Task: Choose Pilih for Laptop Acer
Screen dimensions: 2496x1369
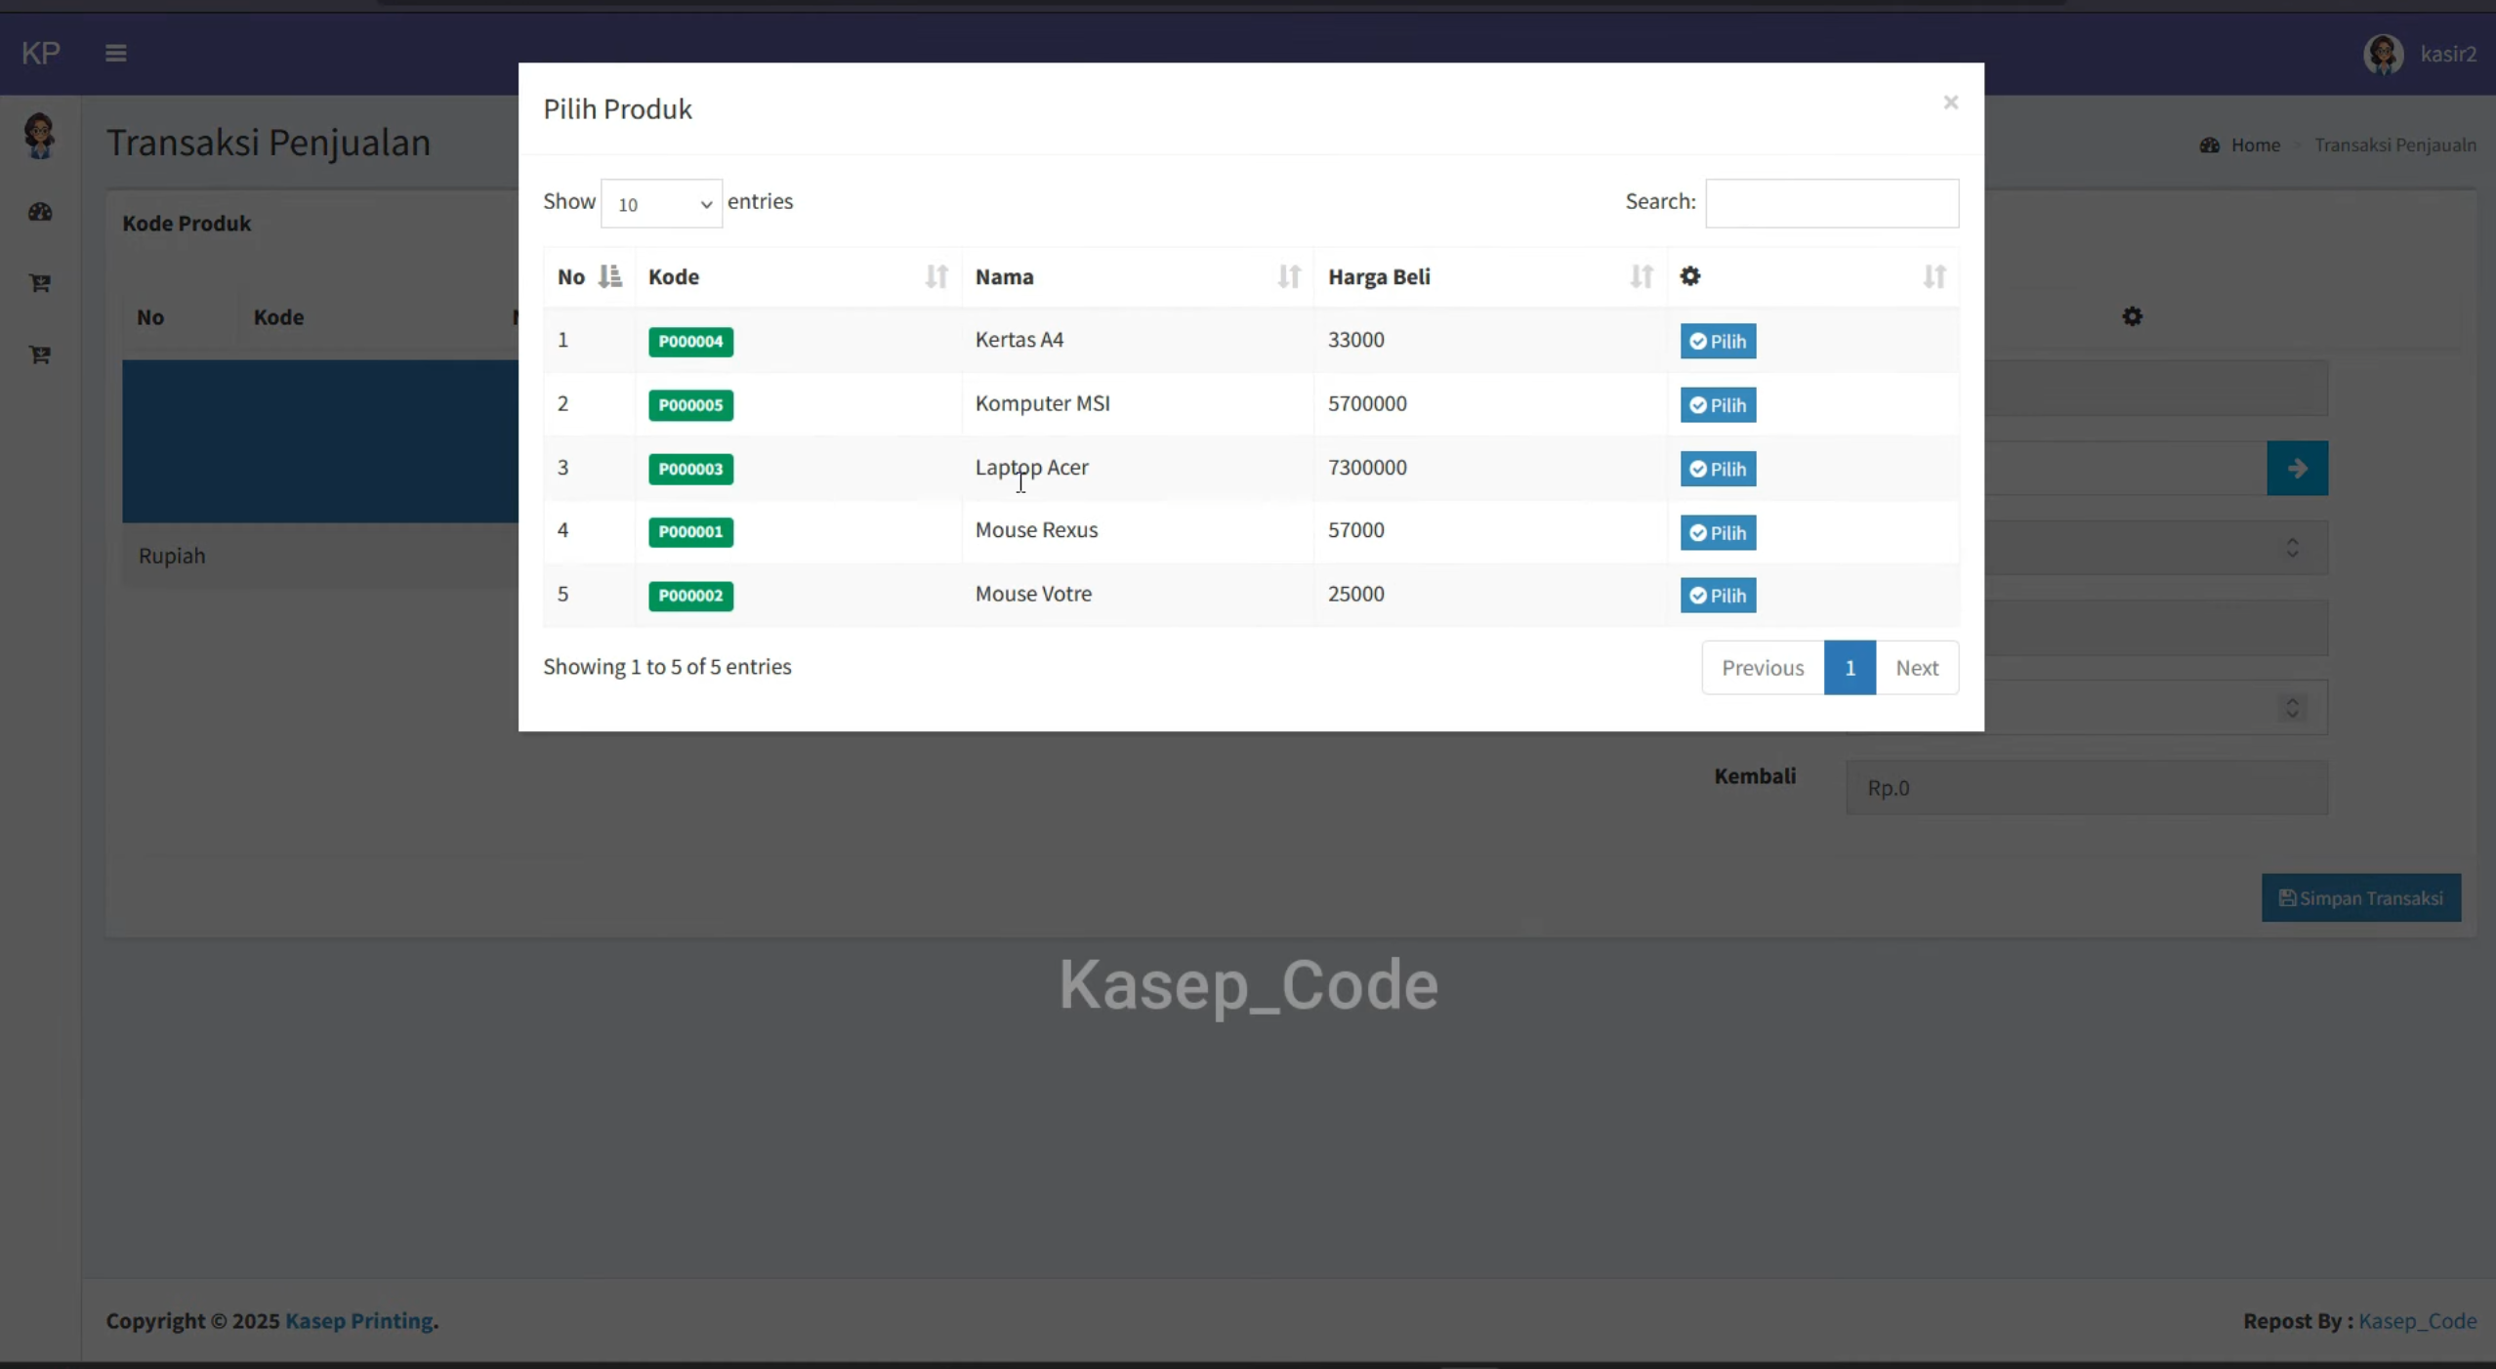Action: coord(1718,469)
